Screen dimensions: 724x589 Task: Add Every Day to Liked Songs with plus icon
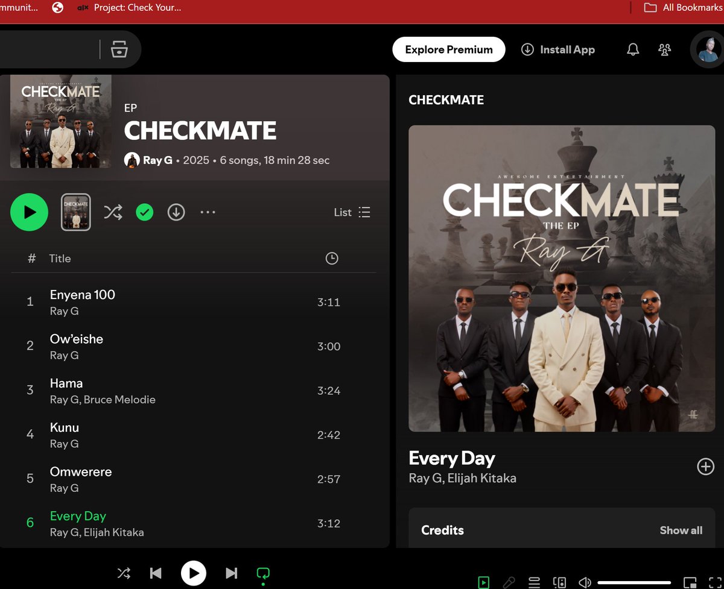tap(705, 467)
